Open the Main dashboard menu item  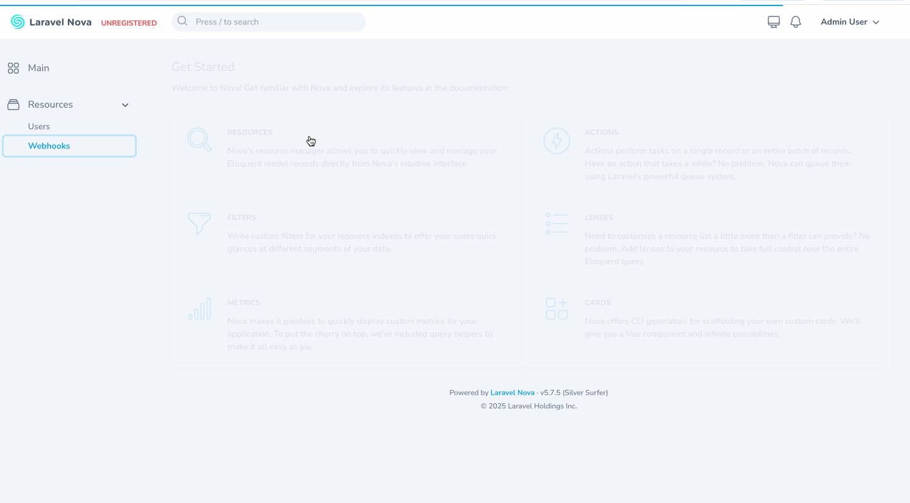coord(38,68)
